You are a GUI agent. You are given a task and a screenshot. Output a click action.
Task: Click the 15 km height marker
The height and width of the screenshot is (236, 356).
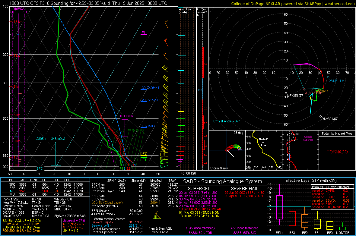(x=18, y=22)
